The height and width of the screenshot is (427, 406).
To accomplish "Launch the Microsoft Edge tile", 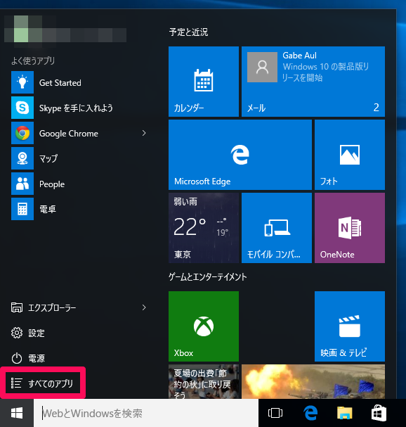I will click(x=240, y=155).
